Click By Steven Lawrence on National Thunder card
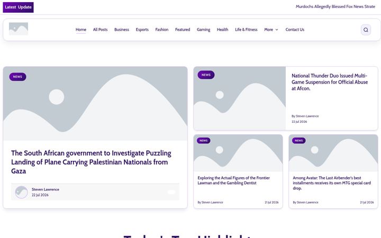 tap(305, 116)
